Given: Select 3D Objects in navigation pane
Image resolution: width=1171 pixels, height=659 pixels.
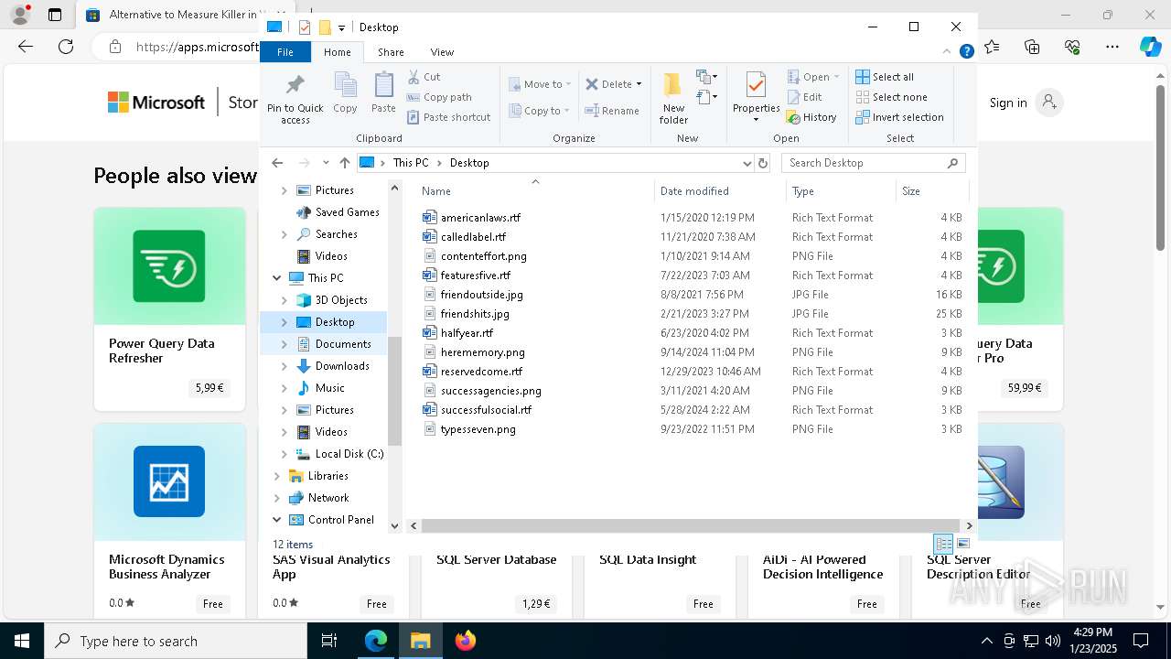Looking at the screenshot, I should 341,300.
